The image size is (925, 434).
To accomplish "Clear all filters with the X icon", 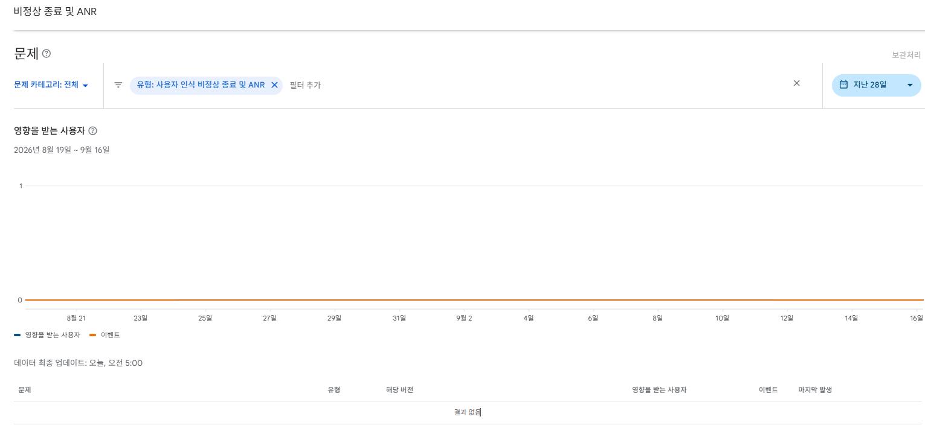I will pos(796,83).
